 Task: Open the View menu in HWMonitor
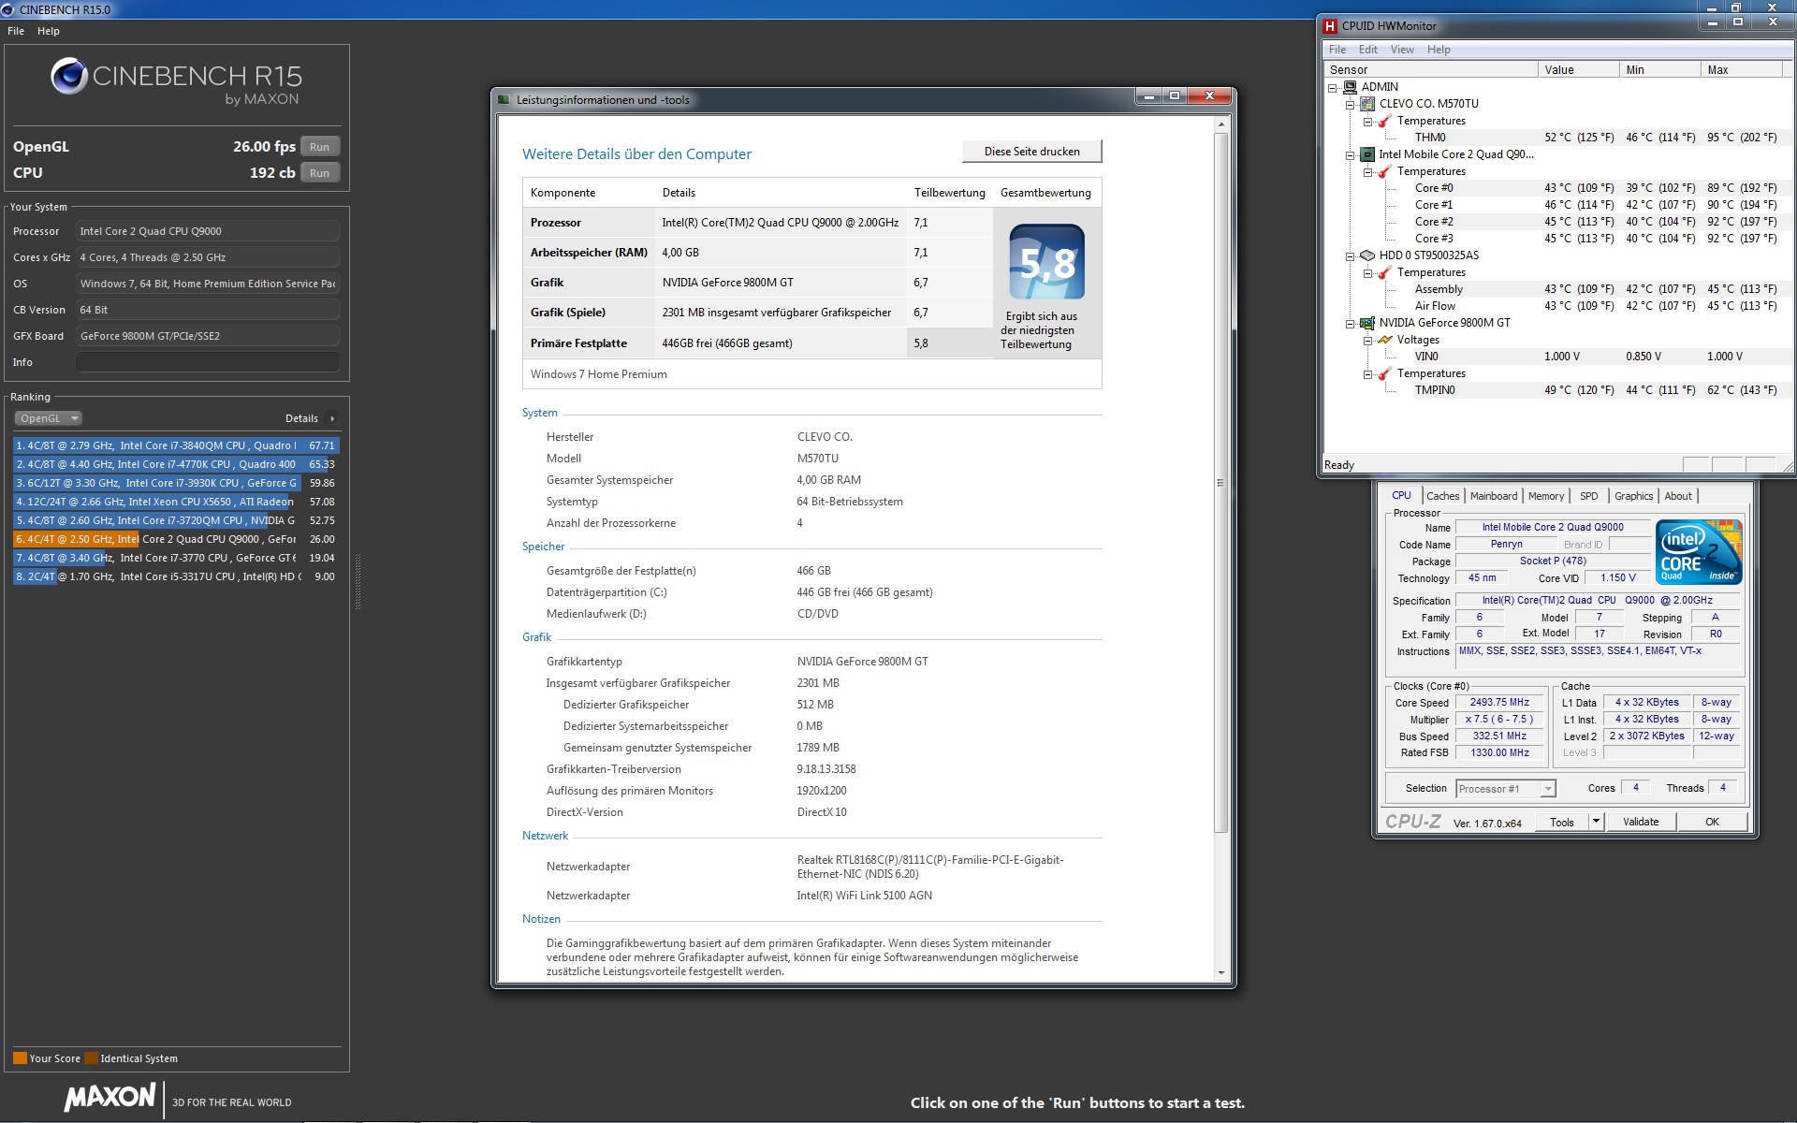1401,50
